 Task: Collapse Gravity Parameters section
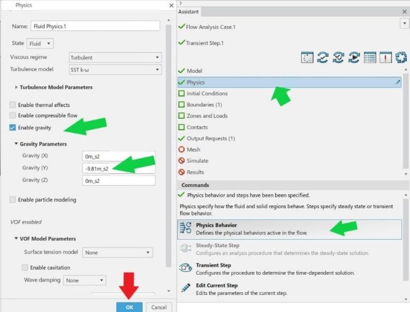coord(16,144)
